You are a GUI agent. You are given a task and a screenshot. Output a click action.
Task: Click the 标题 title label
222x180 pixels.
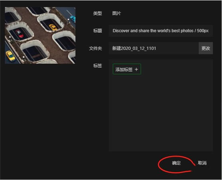[97, 31]
